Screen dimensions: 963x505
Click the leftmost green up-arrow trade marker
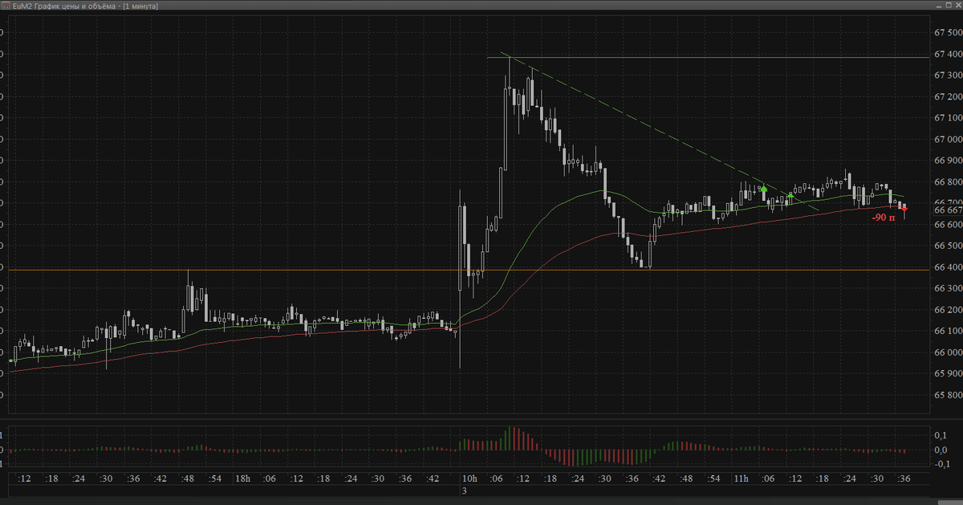[x=764, y=189]
